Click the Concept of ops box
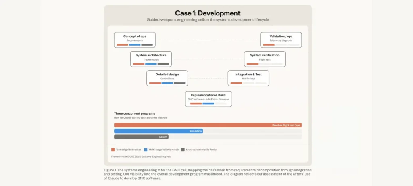 click(135, 40)
